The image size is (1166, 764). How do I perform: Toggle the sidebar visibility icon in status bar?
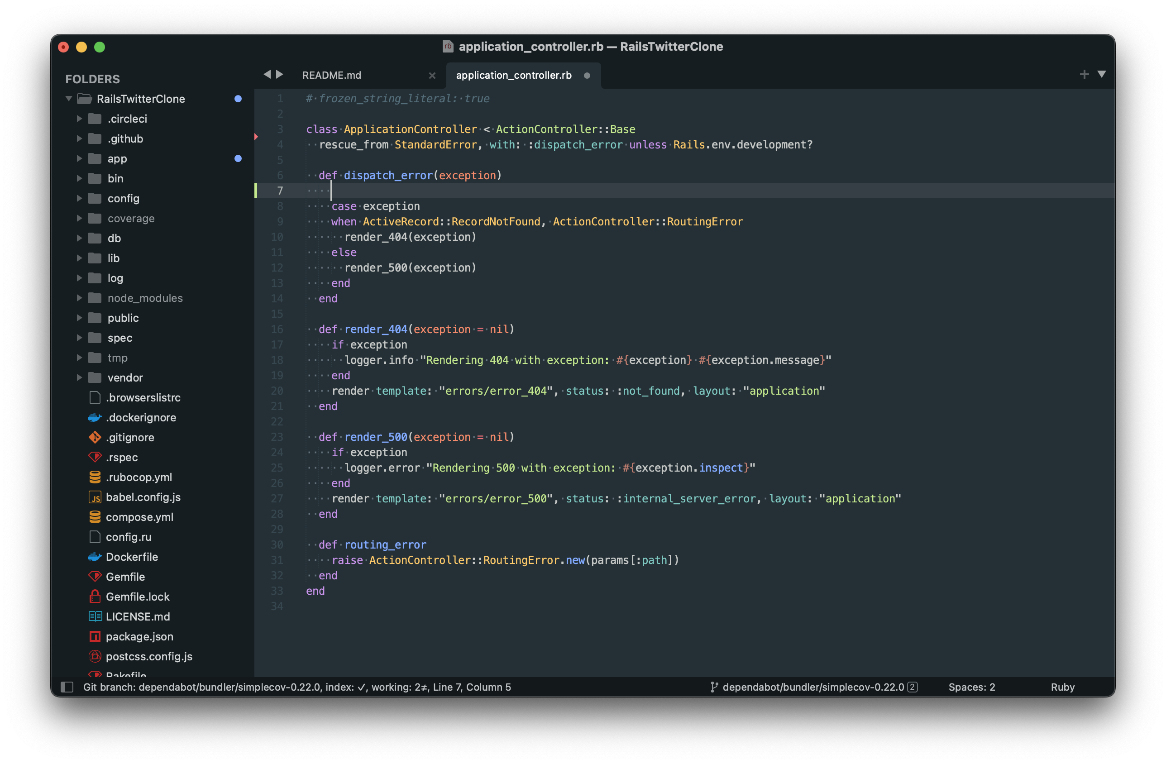point(67,687)
